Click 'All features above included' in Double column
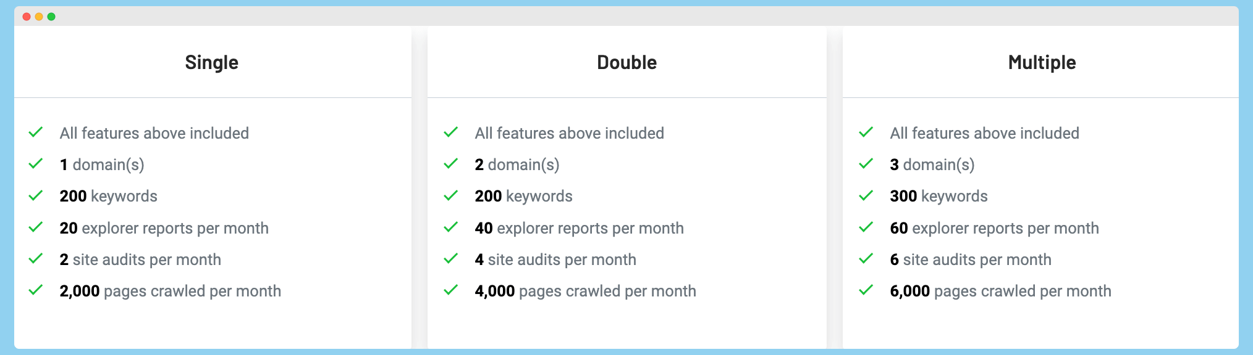Image resolution: width=1253 pixels, height=355 pixels. pos(570,133)
